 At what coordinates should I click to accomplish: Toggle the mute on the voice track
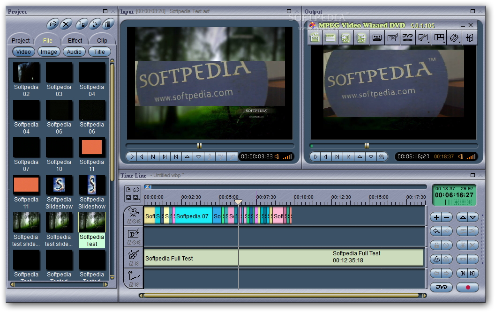click(x=137, y=284)
